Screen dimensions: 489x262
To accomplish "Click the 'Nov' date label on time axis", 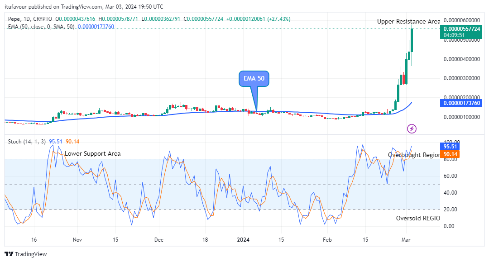I will [x=77, y=239].
